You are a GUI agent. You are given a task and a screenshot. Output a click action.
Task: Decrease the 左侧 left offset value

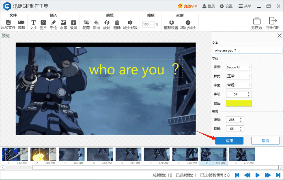coord(241,121)
